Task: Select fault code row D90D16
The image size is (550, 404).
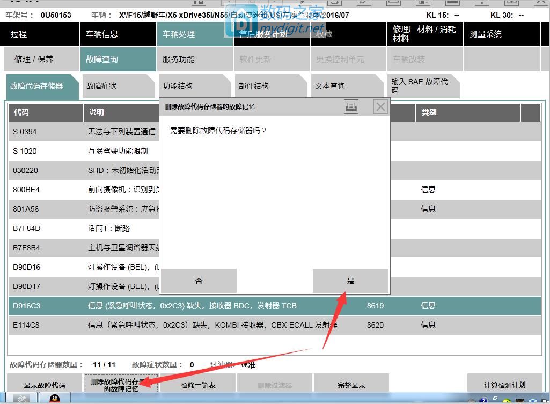Action: point(274,267)
